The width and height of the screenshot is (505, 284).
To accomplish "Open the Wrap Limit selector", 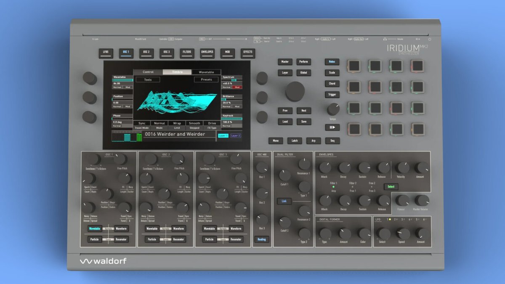I will pyautogui.click(x=177, y=125).
